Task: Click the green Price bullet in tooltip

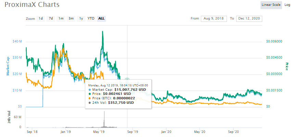Action: pos(90,94)
